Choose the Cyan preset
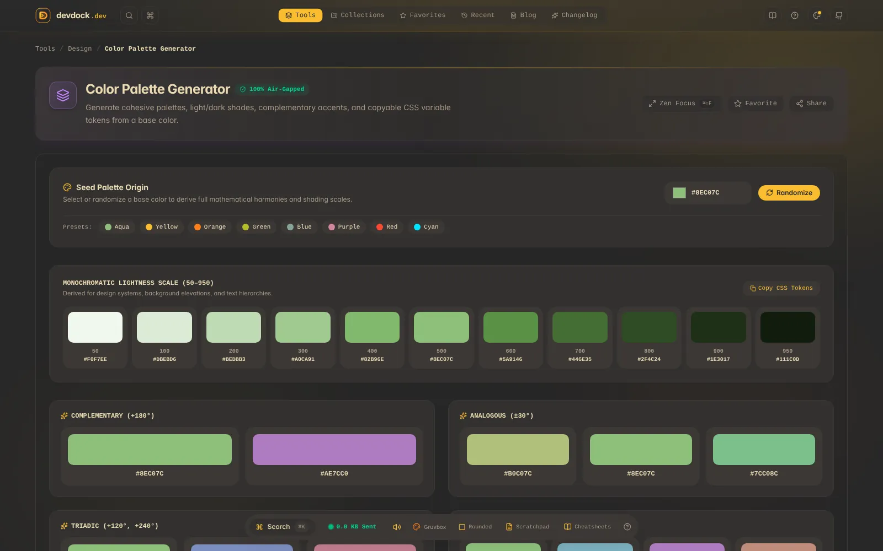Image resolution: width=883 pixels, height=551 pixels. (426, 227)
